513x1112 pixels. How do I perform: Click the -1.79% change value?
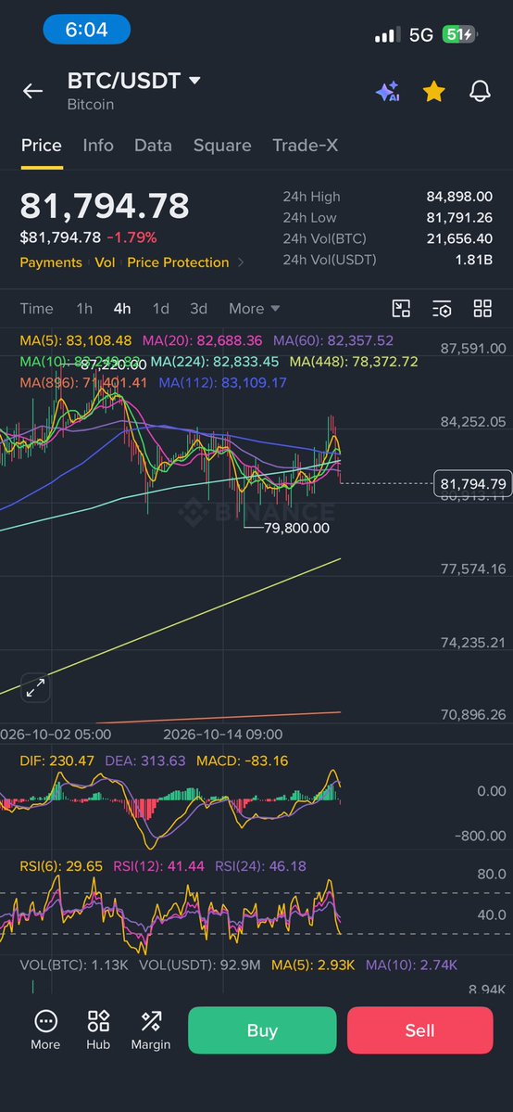click(131, 237)
